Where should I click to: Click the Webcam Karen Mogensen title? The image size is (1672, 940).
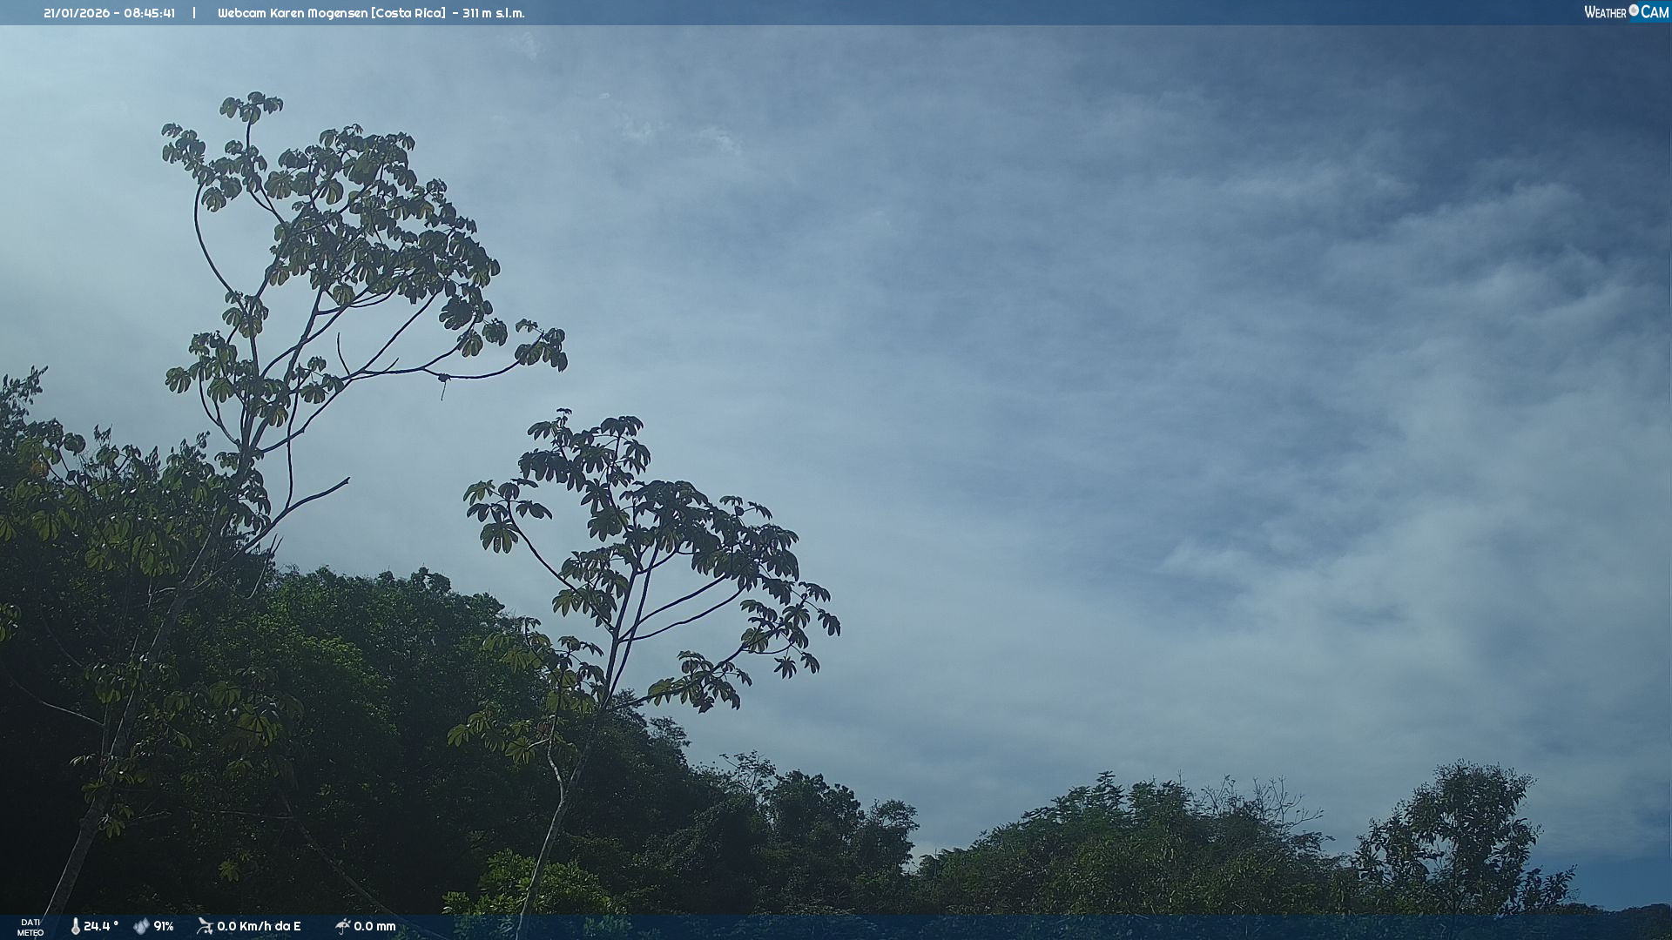pos(293,13)
